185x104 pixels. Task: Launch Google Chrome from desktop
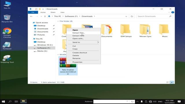coord(7,33)
